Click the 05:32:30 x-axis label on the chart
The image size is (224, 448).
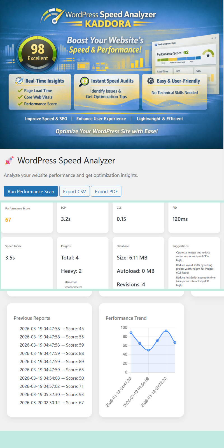tap(154, 392)
